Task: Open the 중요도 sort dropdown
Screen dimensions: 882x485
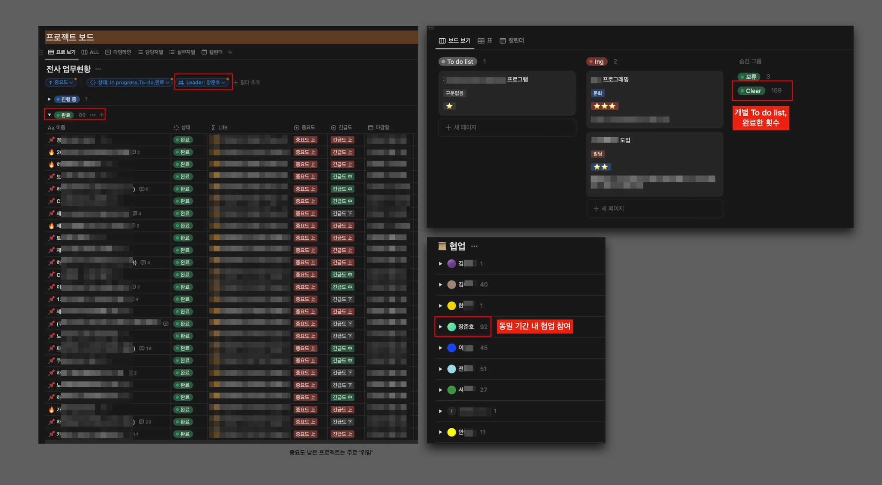Action: tap(61, 82)
